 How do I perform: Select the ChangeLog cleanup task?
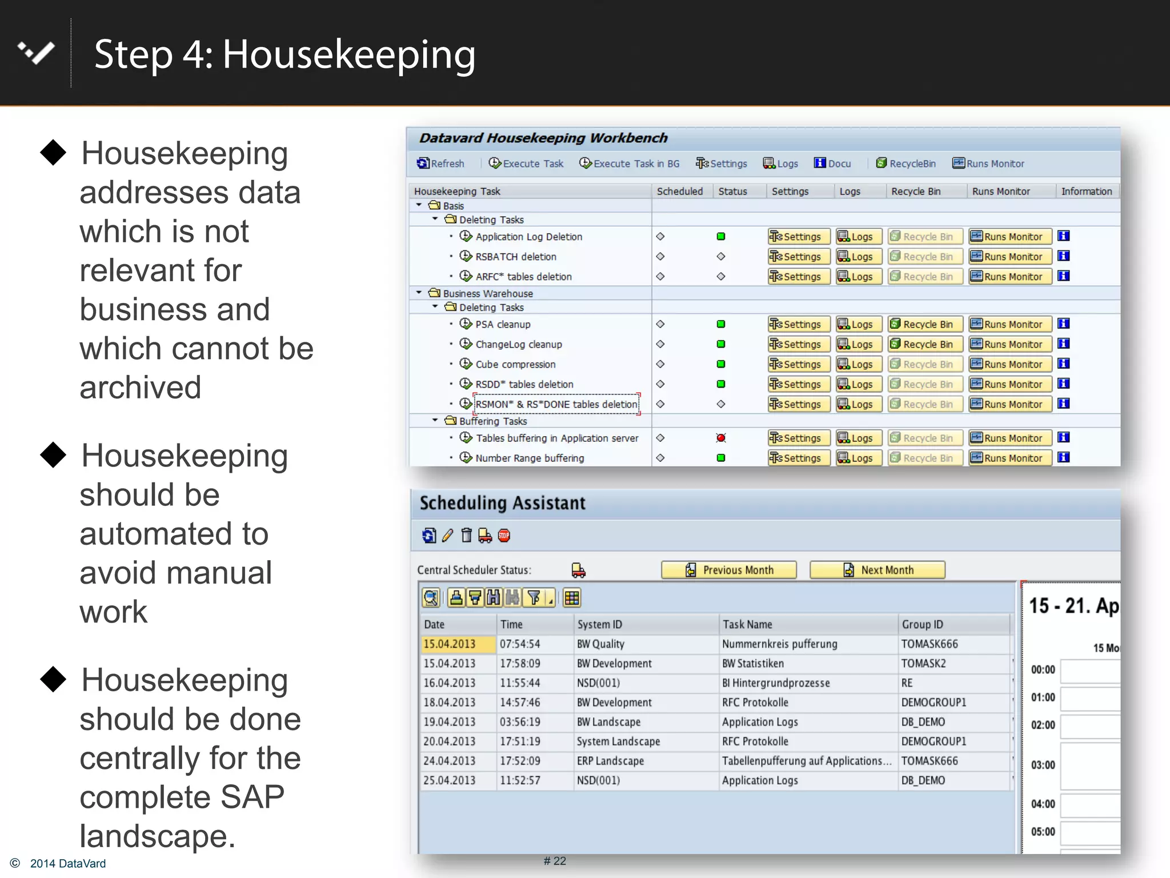pos(519,344)
